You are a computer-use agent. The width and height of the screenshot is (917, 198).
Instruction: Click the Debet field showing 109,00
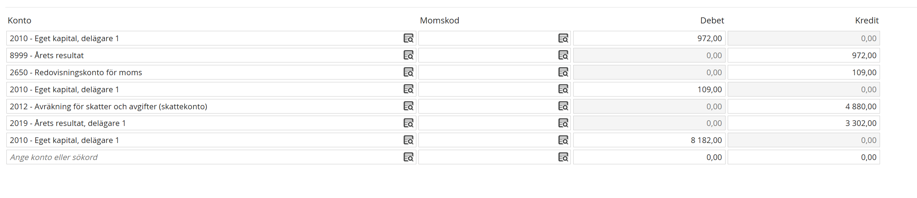point(649,89)
